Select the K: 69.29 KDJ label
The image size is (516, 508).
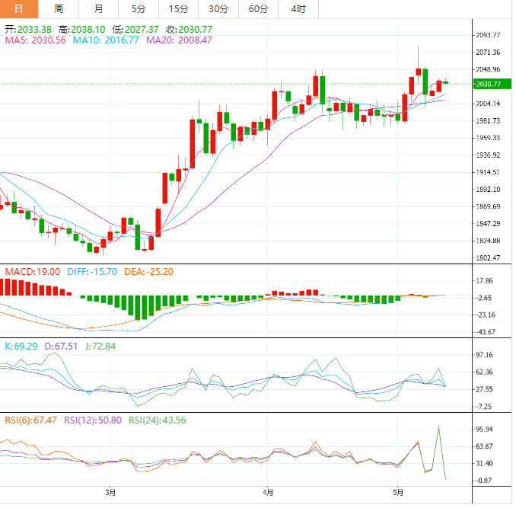(22, 346)
